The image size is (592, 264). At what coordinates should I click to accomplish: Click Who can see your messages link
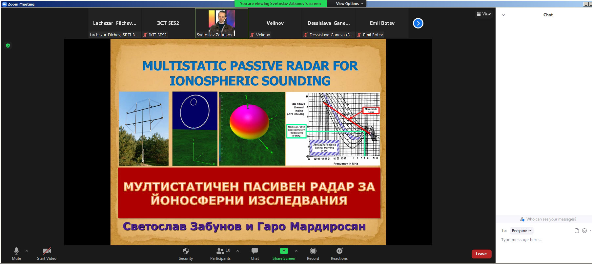point(551,219)
